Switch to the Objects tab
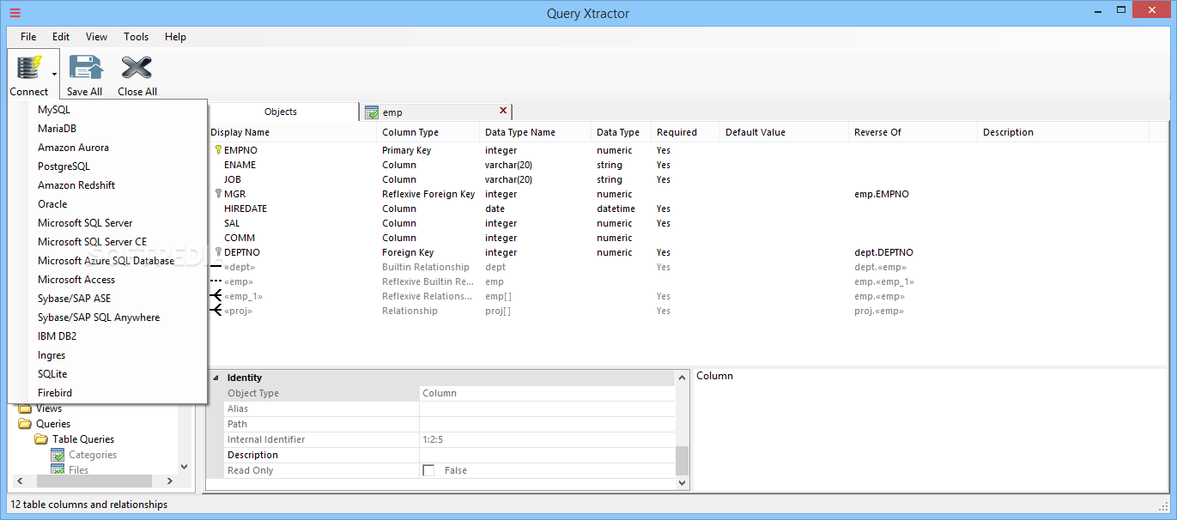This screenshot has width=1177, height=520. click(281, 112)
